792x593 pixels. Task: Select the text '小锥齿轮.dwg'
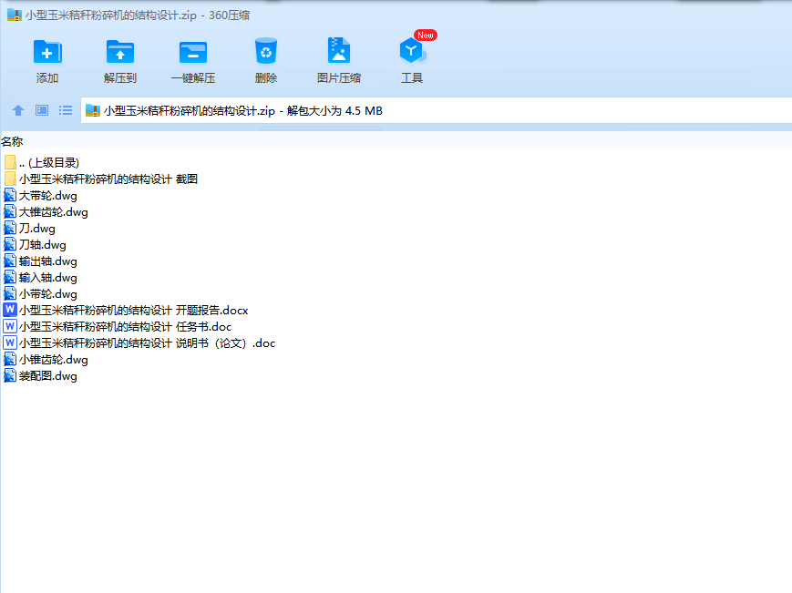[x=54, y=359]
